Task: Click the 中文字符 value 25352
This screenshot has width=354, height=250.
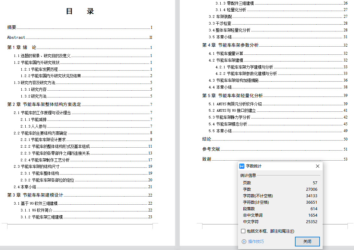Action: (311, 222)
